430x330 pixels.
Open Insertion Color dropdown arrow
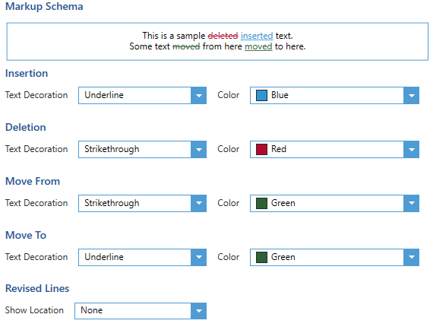tap(411, 96)
